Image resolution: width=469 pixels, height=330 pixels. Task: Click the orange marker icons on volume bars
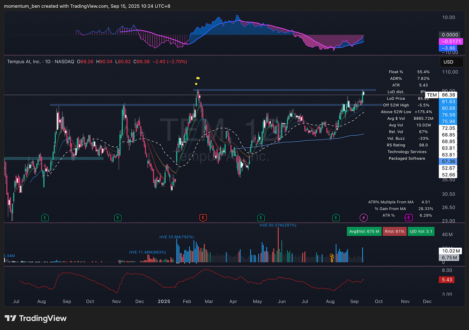pyautogui.click(x=332, y=257)
